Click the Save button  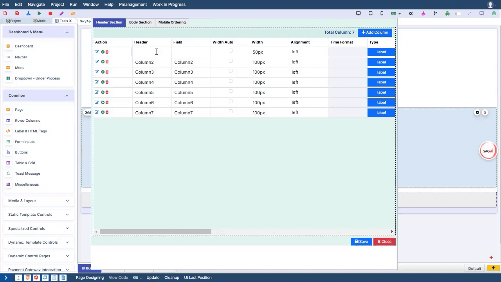361,242
